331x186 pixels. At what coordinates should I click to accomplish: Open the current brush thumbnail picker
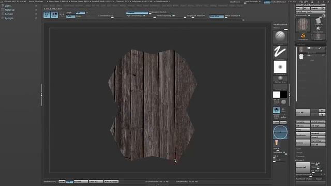(280, 37)
